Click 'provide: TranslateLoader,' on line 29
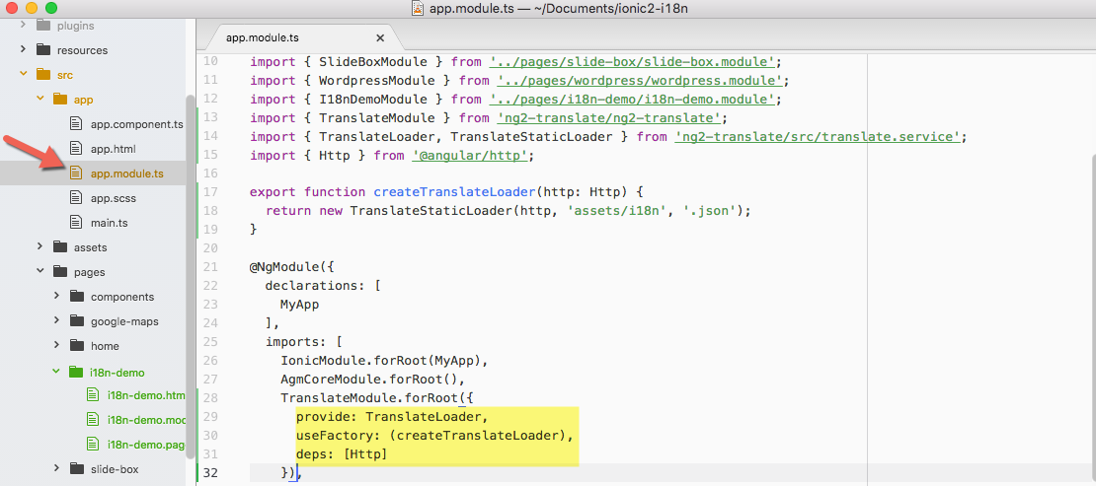1096x486 pixels. (x=391, y=417)
